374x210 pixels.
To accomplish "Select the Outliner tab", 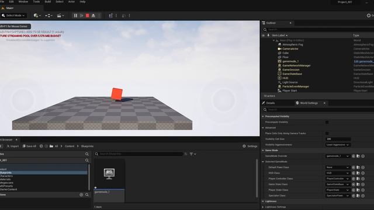I will pyautogui.click(x=271, y=23).
